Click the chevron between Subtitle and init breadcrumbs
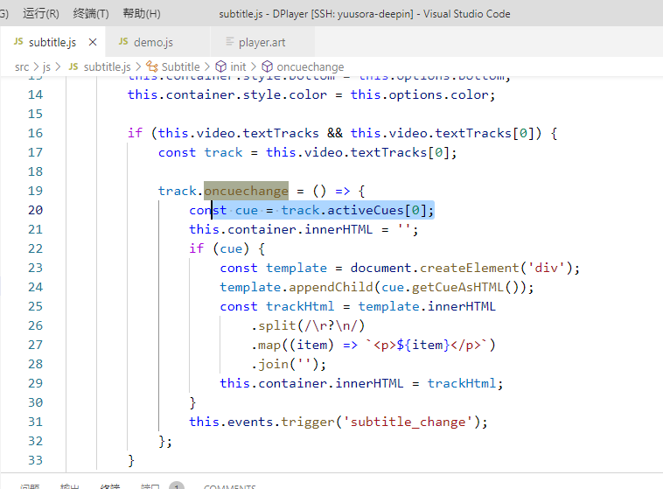This screenshot has height=489, width=663. pos(207,66)
